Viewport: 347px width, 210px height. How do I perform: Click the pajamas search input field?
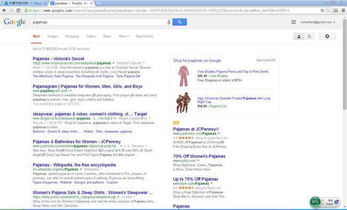(x=98, y=22)
